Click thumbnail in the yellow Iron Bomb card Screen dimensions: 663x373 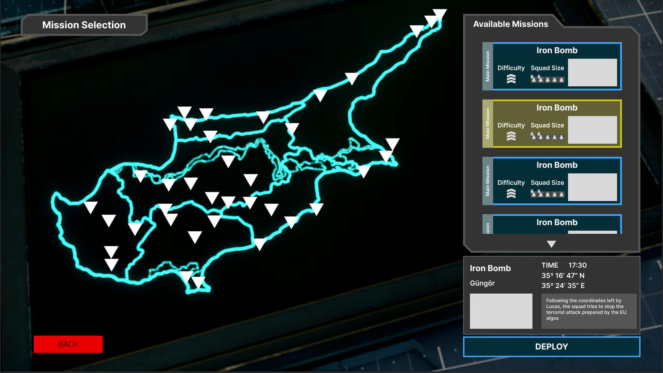click(592, 130)
